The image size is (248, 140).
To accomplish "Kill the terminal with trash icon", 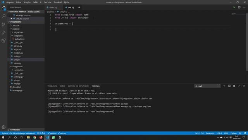I will click(x=234, y=86).
